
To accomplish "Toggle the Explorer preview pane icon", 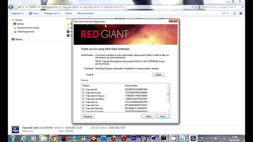I will click(234, 13).
